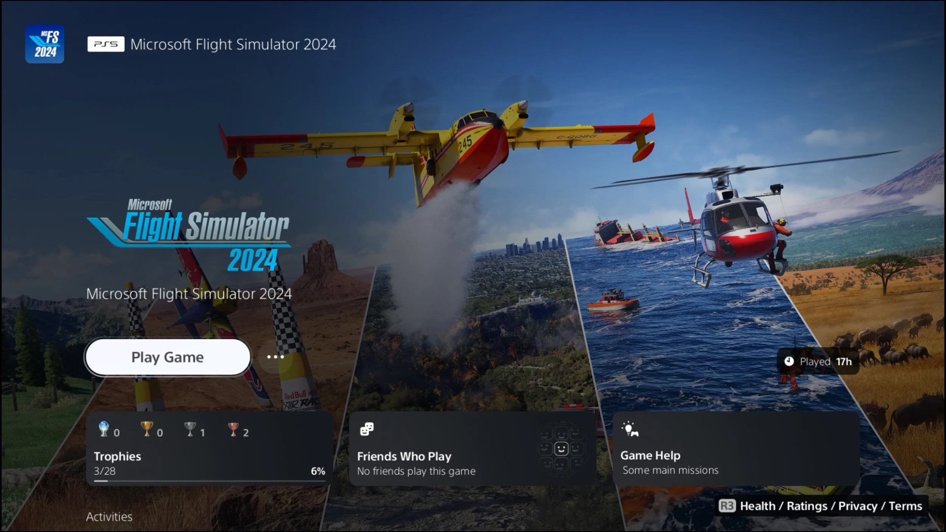Click the MSFS 2024 game icon
The height and width of the screenshot is (532, 946).
(x=45, y=44)
